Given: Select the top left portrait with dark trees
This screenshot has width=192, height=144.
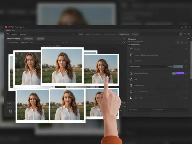Looking at the screenshot, I should (x=27, y=69).
